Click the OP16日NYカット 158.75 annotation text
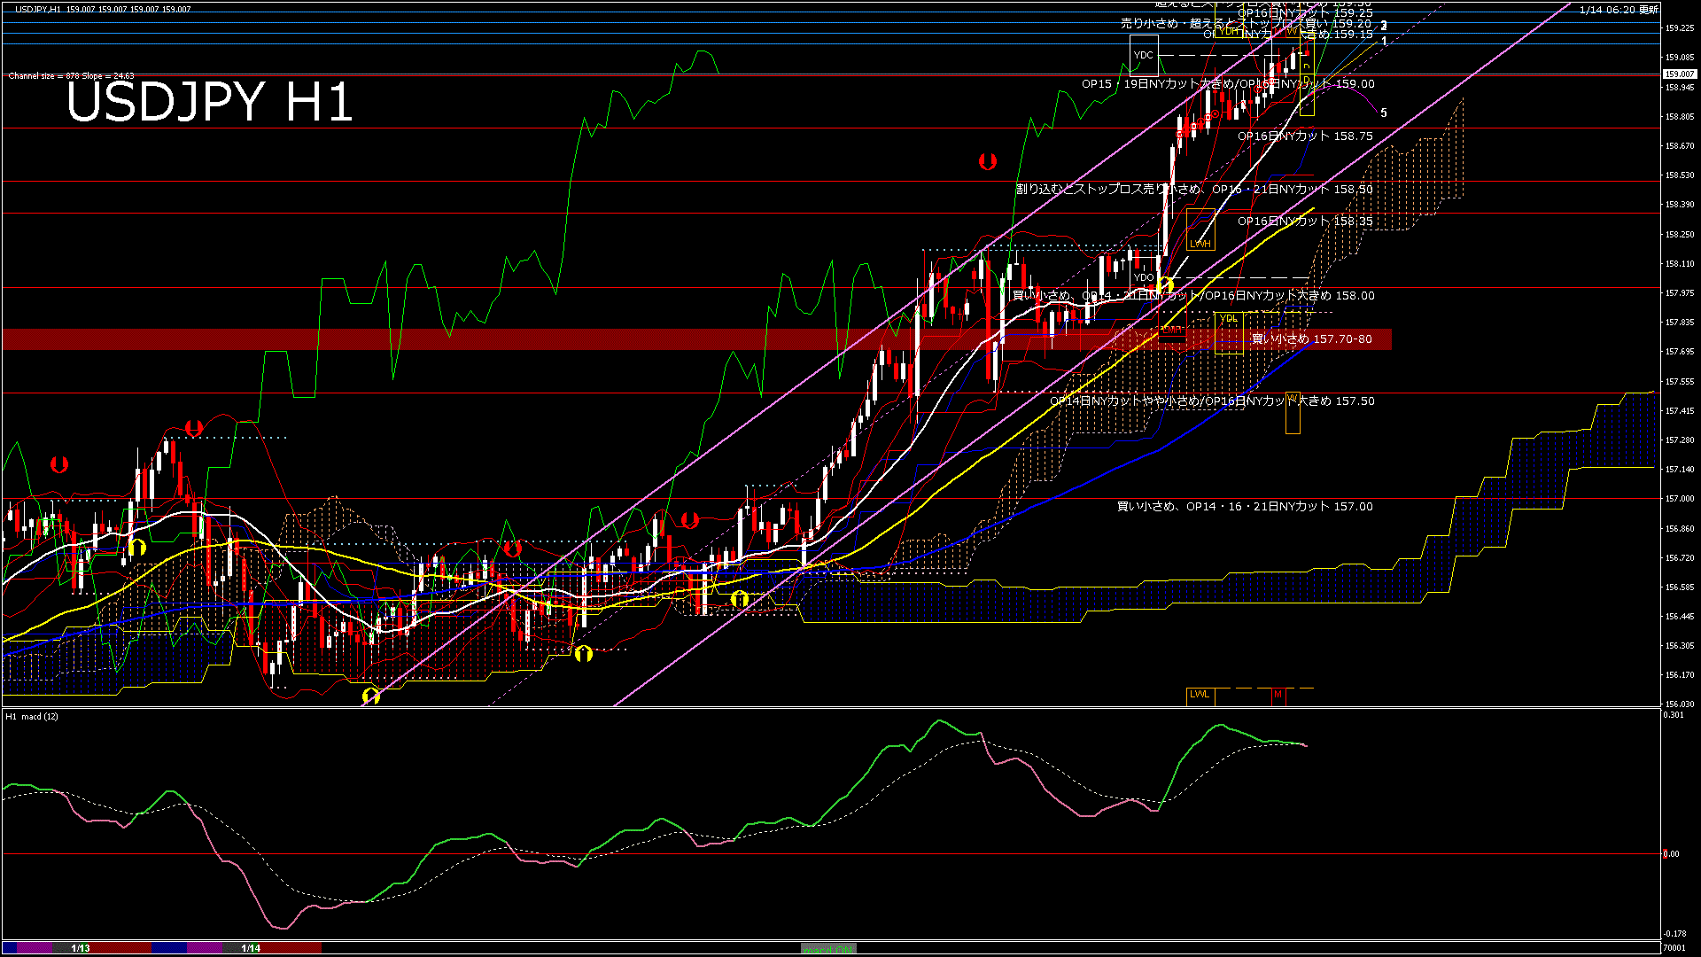The height and width of the screenshot is (957, 1701). [1302, 136]
